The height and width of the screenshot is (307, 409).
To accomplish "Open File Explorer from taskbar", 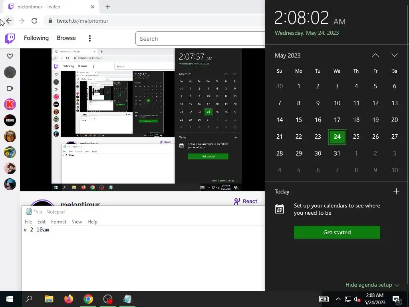I will pos(49,299).
